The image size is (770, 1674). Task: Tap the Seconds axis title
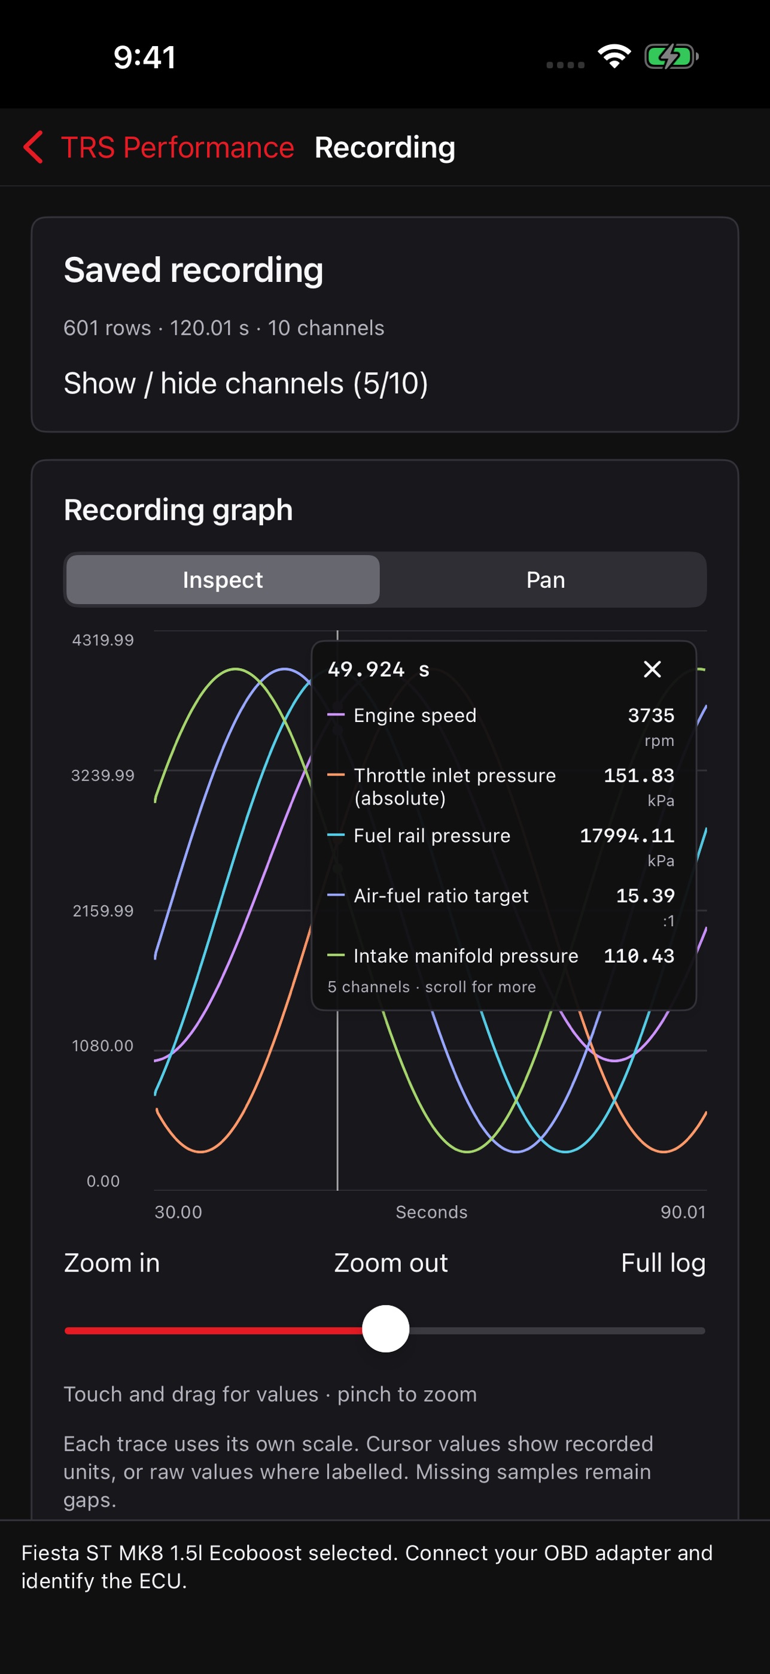click(432, 1212)
